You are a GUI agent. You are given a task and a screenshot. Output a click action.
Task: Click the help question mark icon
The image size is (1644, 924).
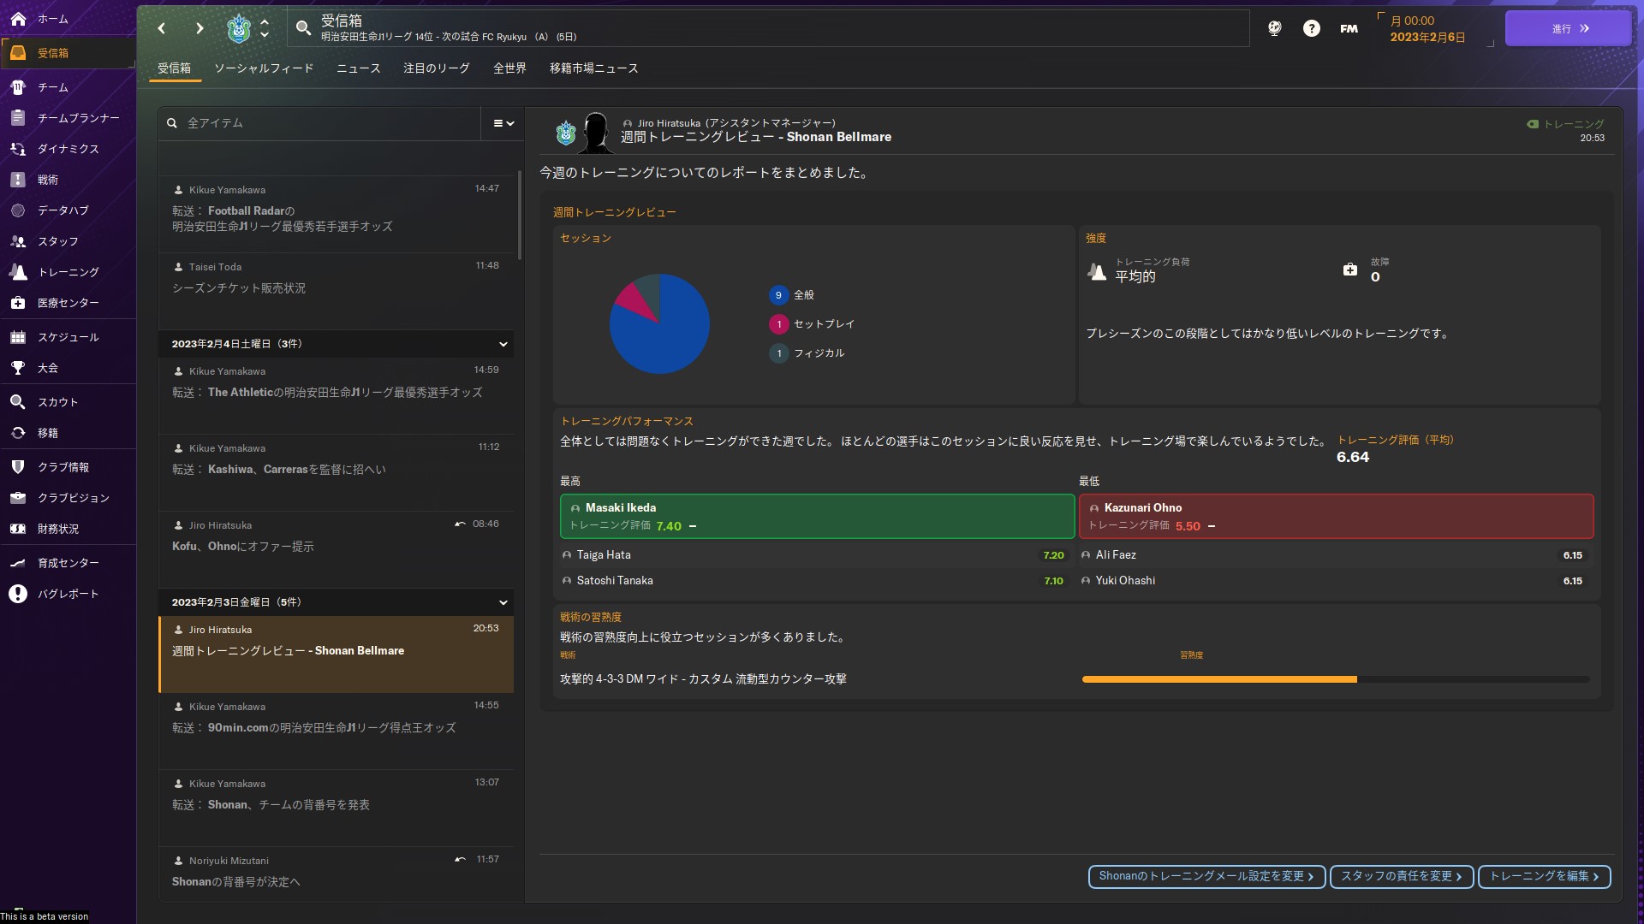pyautogui.click(x=1312, y=28)
